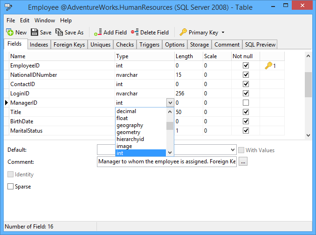Click the current-row arrow beside ManagerID

[x=6, y=103]
